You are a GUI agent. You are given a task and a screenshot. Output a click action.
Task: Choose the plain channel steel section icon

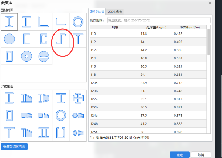coord(27,39)
